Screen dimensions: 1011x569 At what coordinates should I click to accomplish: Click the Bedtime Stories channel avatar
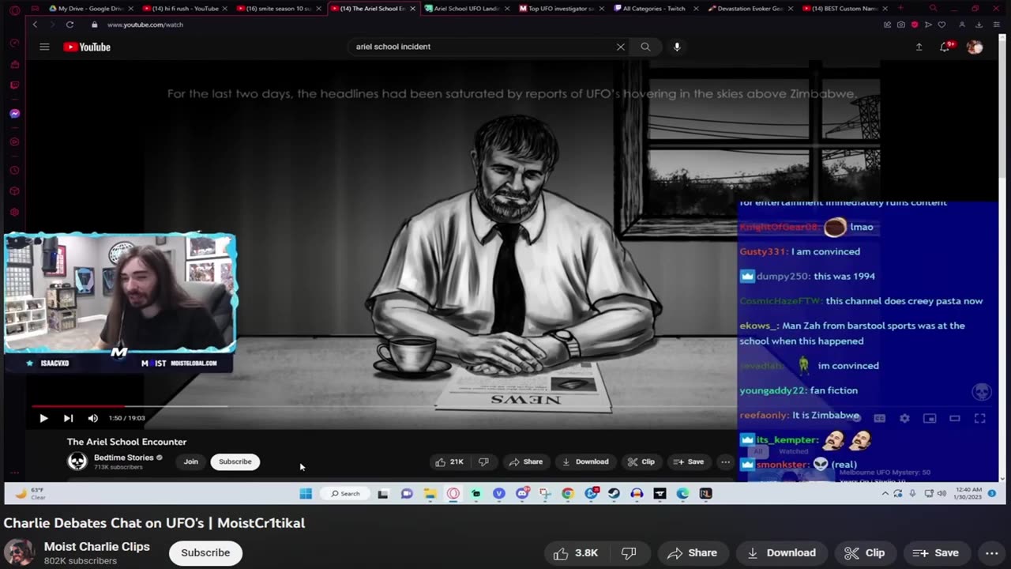click(77, 462)
